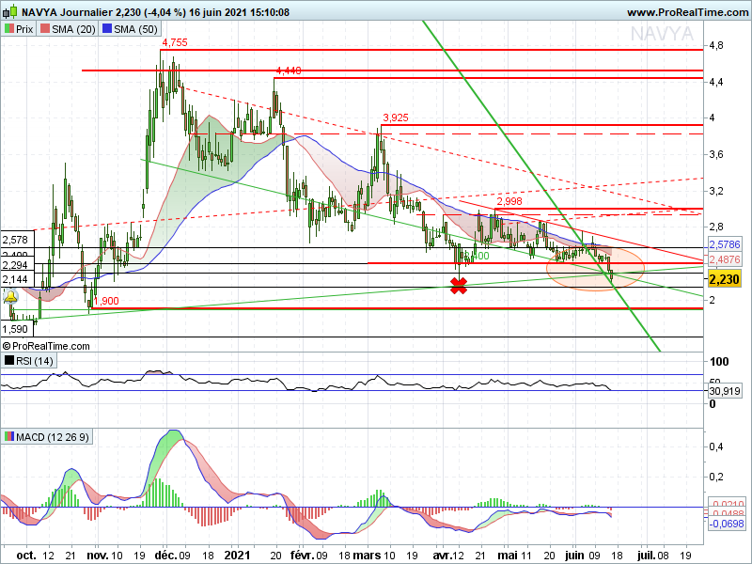
Task: Click the 0,4 level on MACD axis
Action: click(716, 446)
